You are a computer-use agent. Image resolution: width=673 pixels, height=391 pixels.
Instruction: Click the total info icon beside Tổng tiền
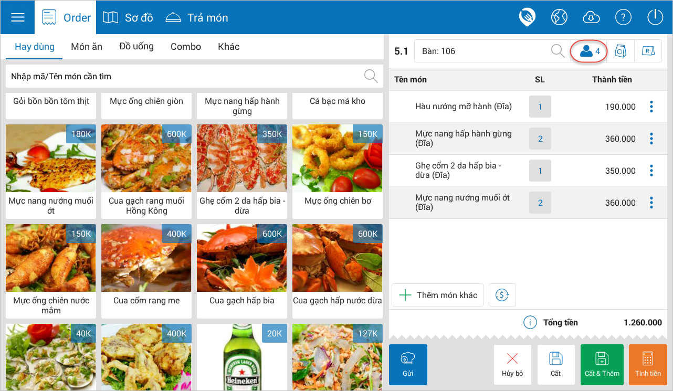(530, 323)
